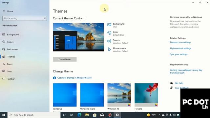Click the taskbar Type here to search box
Image resolution: width=210 pixels, height=118 pixels.
(34, 115)
